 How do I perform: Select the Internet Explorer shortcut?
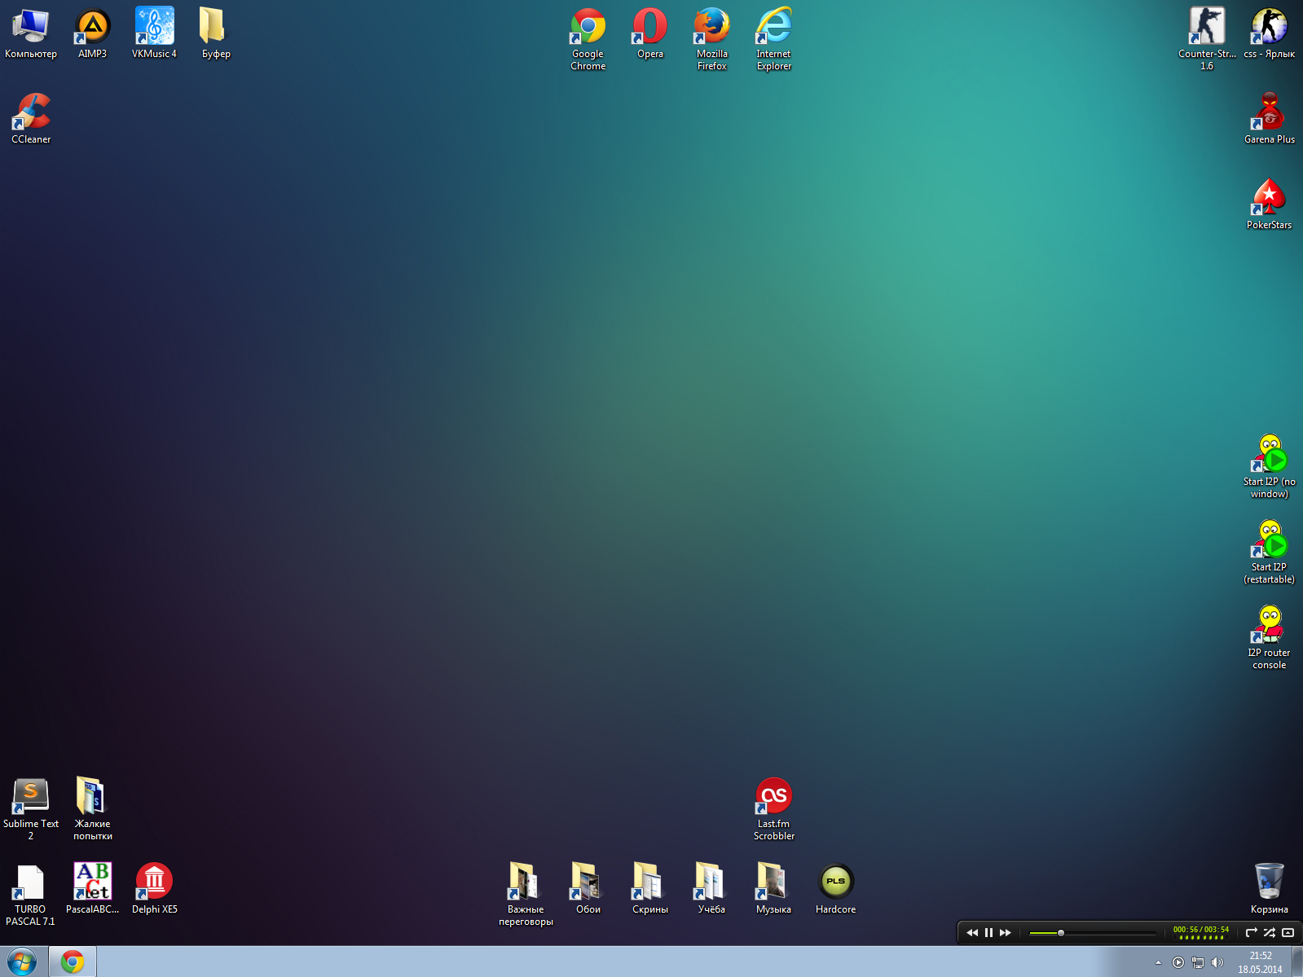[x=773, y=39]
